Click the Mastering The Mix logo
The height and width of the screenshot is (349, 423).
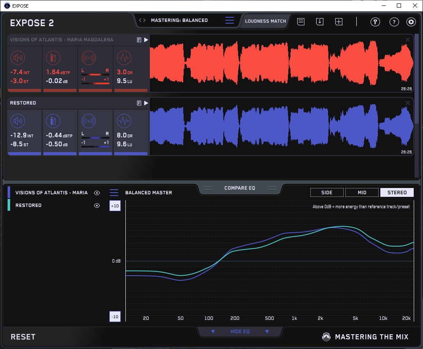(326, 337)
